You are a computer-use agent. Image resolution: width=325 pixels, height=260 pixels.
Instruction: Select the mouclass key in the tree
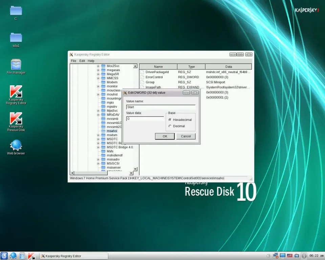click(114, 90)
